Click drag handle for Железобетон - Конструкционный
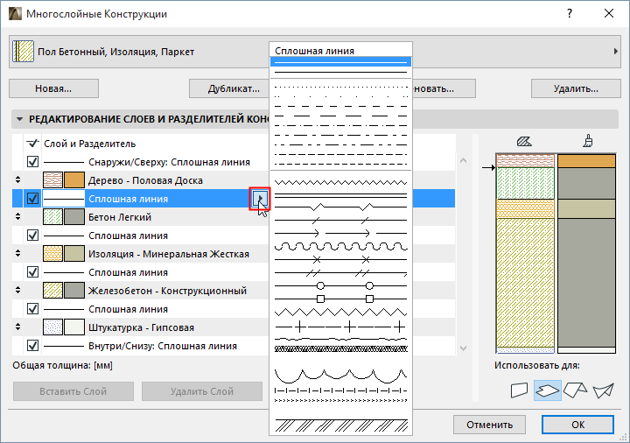630x443 pixels. coord(17,291)
